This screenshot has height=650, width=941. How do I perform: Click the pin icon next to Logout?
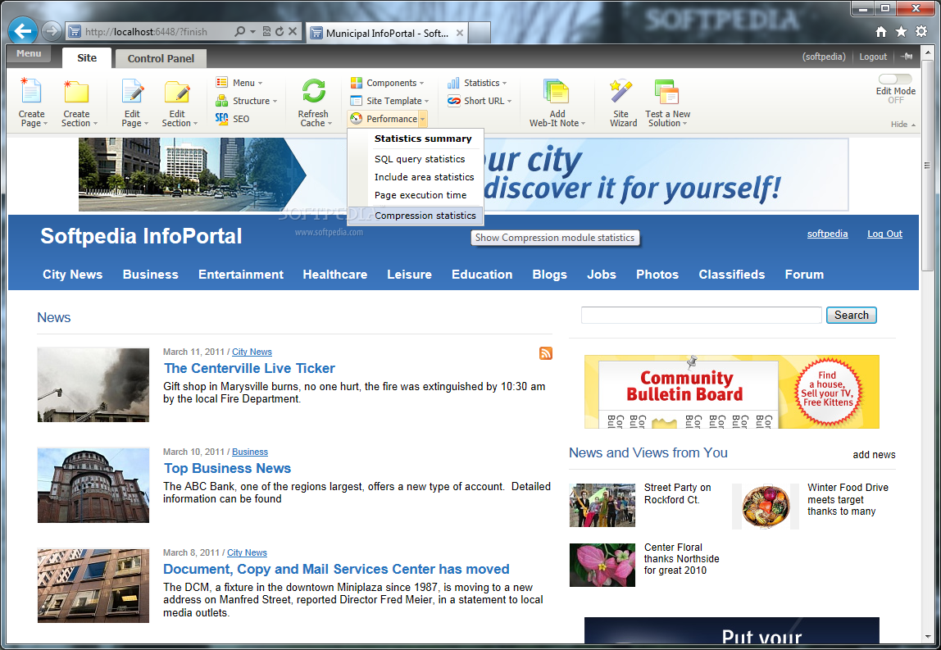pos(907,57)
